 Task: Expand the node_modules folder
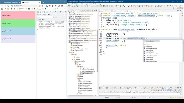point(74,61)
